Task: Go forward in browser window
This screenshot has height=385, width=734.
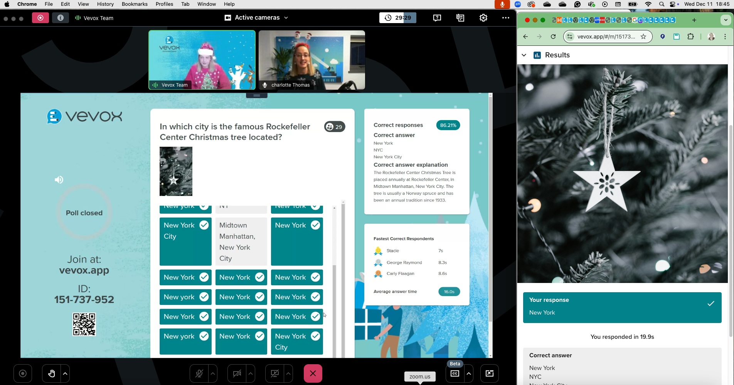Action: tap(539, 37)
